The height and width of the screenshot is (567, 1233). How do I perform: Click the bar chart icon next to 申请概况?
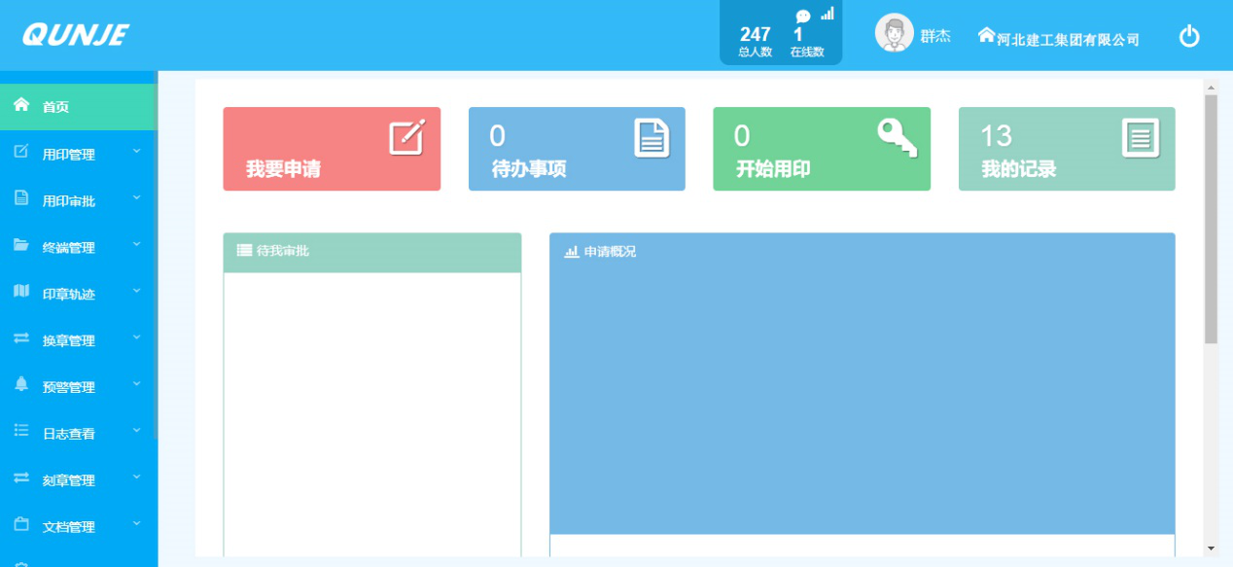coord(572,251)
